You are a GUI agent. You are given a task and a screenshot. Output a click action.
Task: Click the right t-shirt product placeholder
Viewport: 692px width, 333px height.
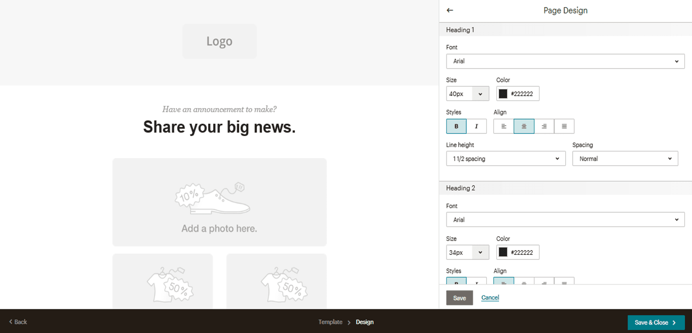point(276,281)
